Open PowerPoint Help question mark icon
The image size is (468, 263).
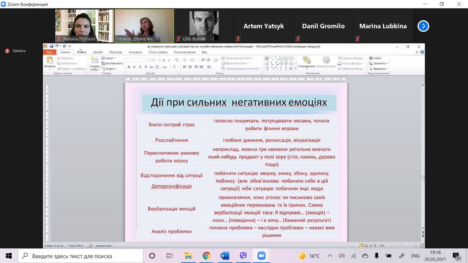pyautogui.click(x=422, y=52)
